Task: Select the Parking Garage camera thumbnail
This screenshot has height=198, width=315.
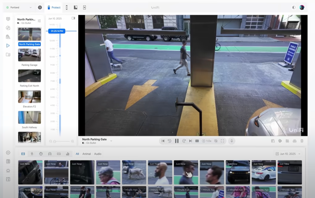Action: [29, 55]
